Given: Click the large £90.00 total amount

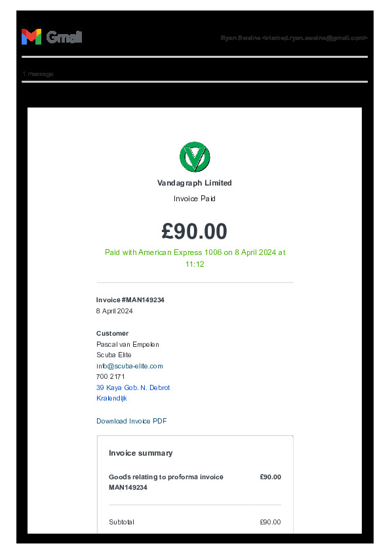Looking at the screenshot, I should pyautogui.click(x=194, y=231).
